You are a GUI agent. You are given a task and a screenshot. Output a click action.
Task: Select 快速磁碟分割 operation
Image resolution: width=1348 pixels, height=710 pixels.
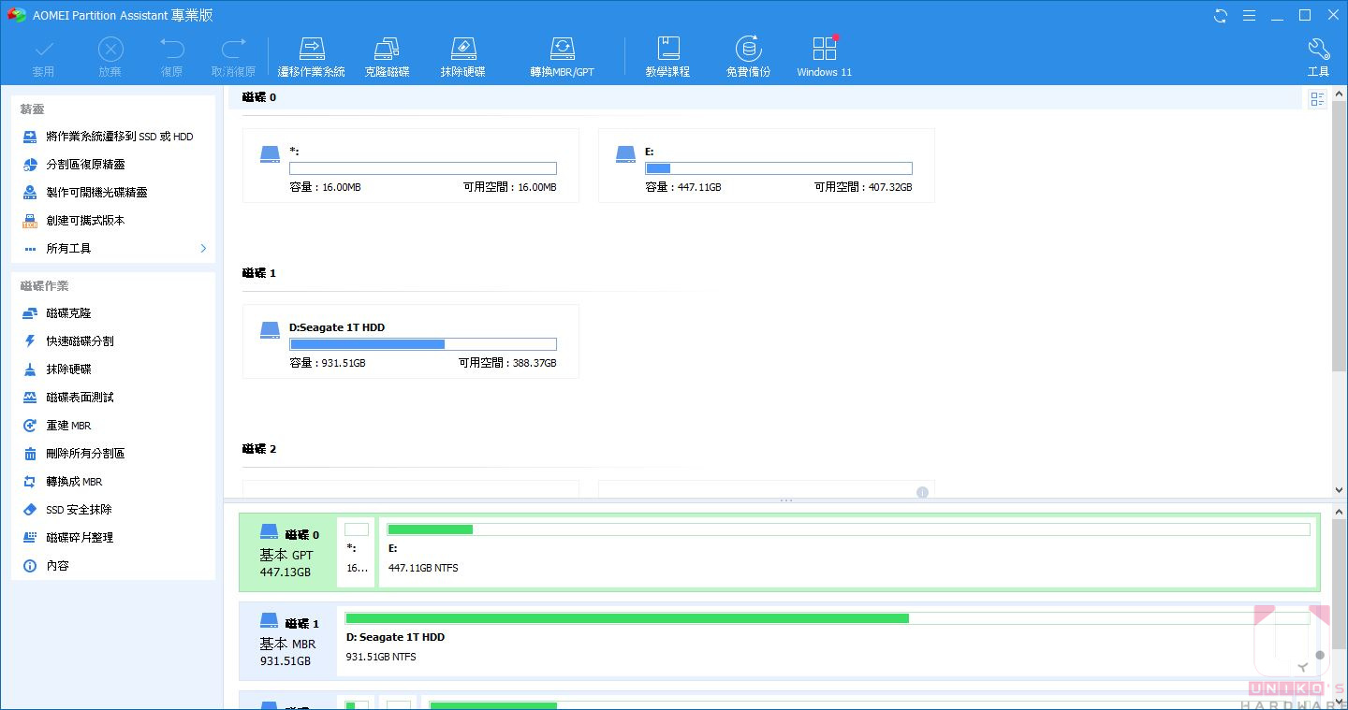pos(113,341)
